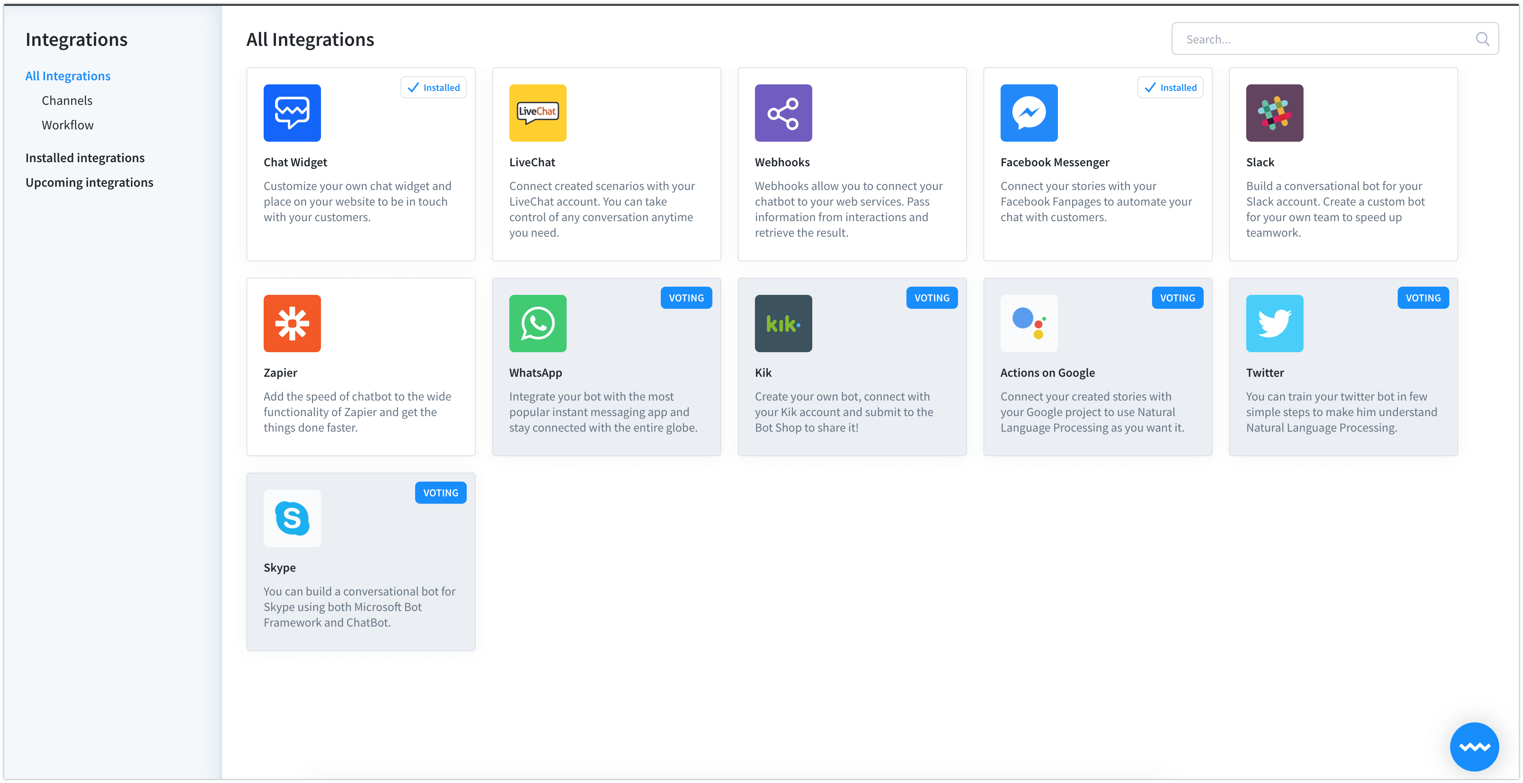Open the Kik card title
This screenshot has height=783, width=1523.
(x=763, y=373)
